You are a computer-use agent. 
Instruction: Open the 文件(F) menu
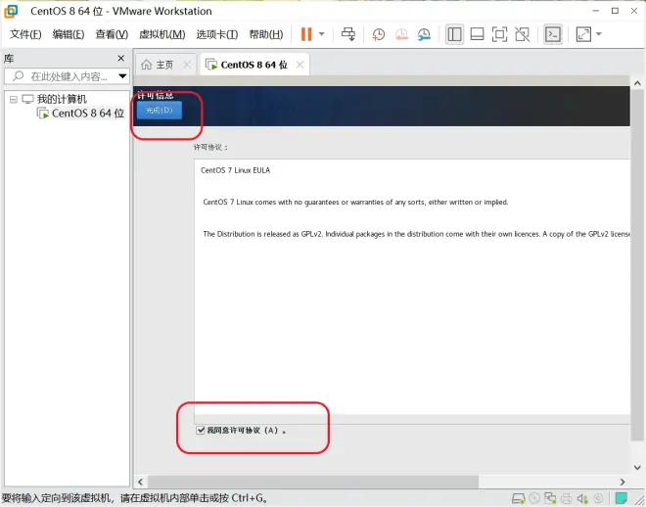(x=25, y=34)
